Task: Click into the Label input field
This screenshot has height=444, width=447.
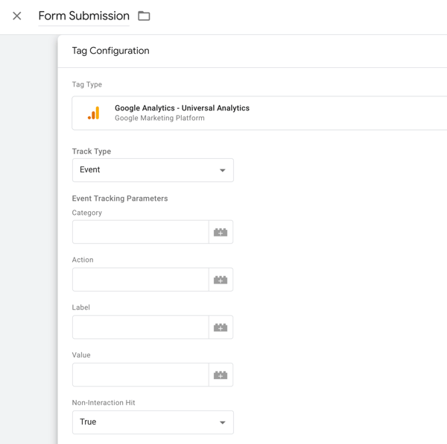Action: click(x=141, y=328)
